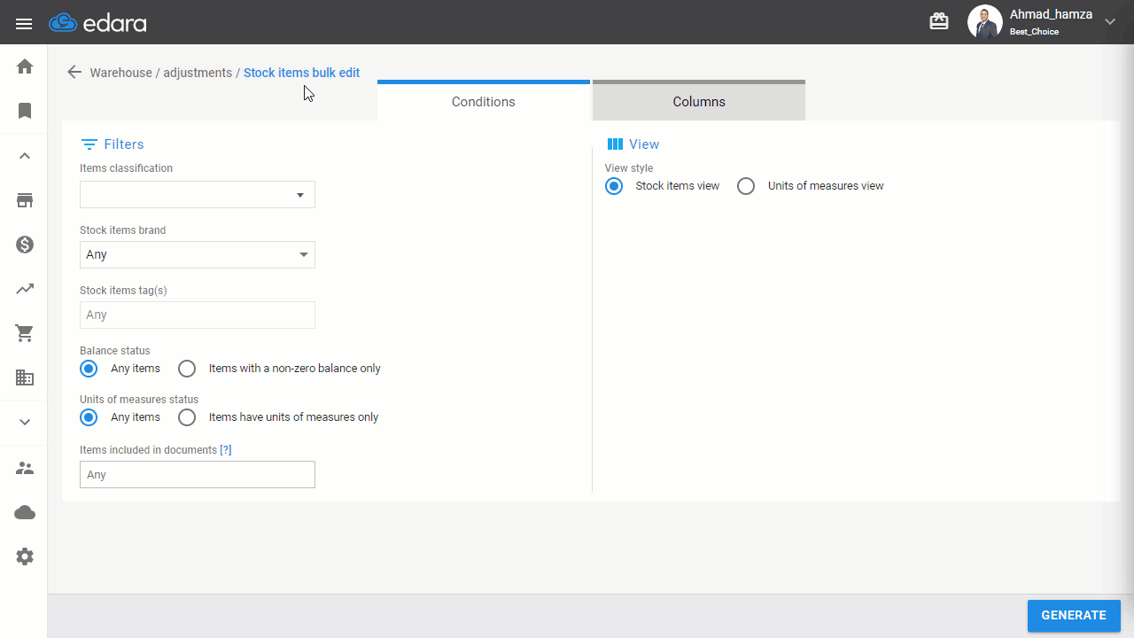Select Any items under Balance status

coord(89,369)
